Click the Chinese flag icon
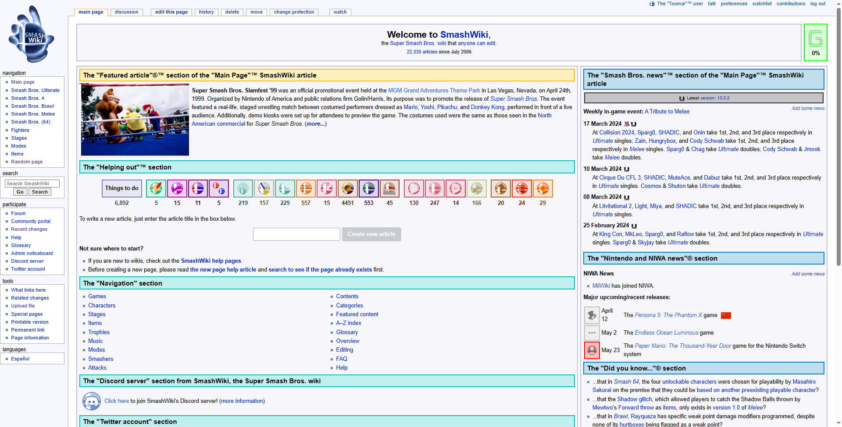842x427 pixels. 726,315
